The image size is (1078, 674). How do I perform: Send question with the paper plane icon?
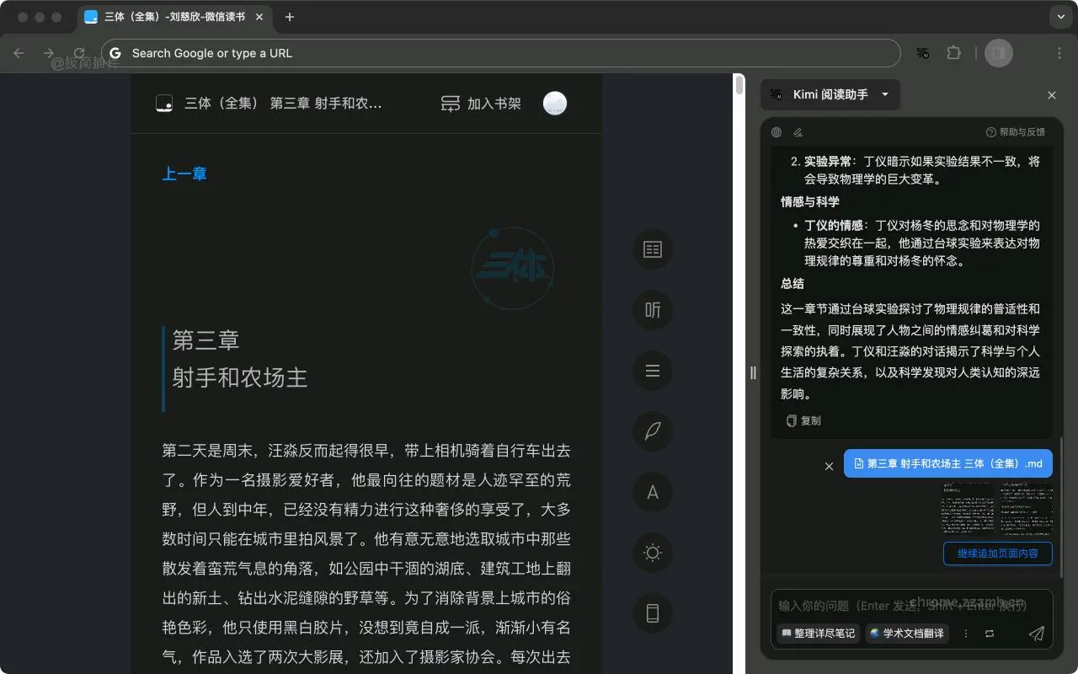coord(1037,634)
